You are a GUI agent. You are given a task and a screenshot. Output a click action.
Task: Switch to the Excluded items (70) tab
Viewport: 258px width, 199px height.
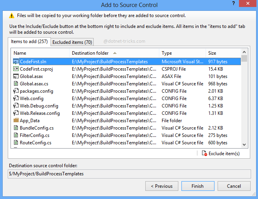pyautogui.click(x=72, y=42)
